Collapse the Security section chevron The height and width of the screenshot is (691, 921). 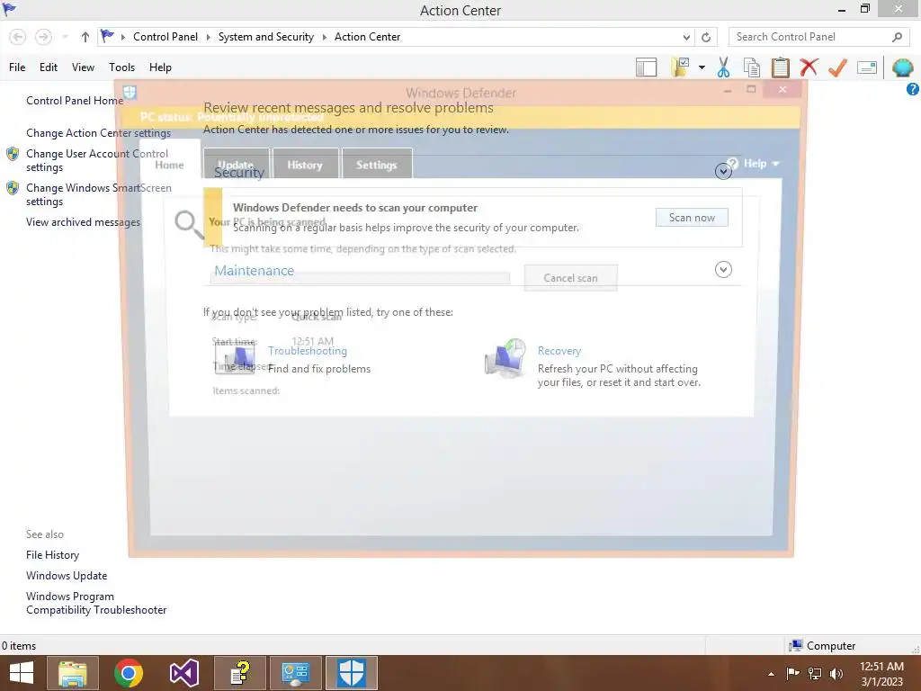pos(723,171)
